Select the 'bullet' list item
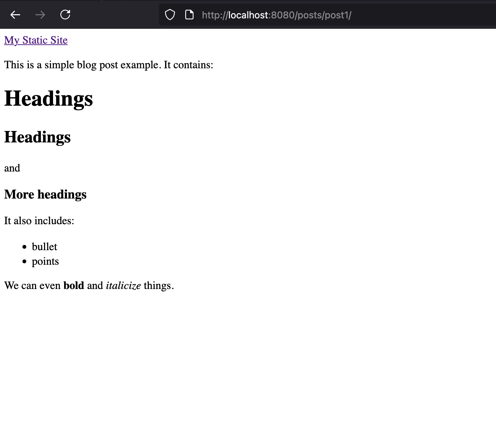The width and height of the screenshot is (496, 447). (x=44, y=247)
